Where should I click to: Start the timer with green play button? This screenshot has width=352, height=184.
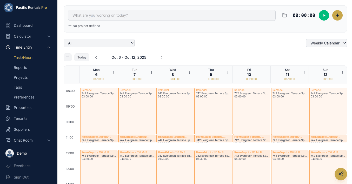(x=324, y=15)
